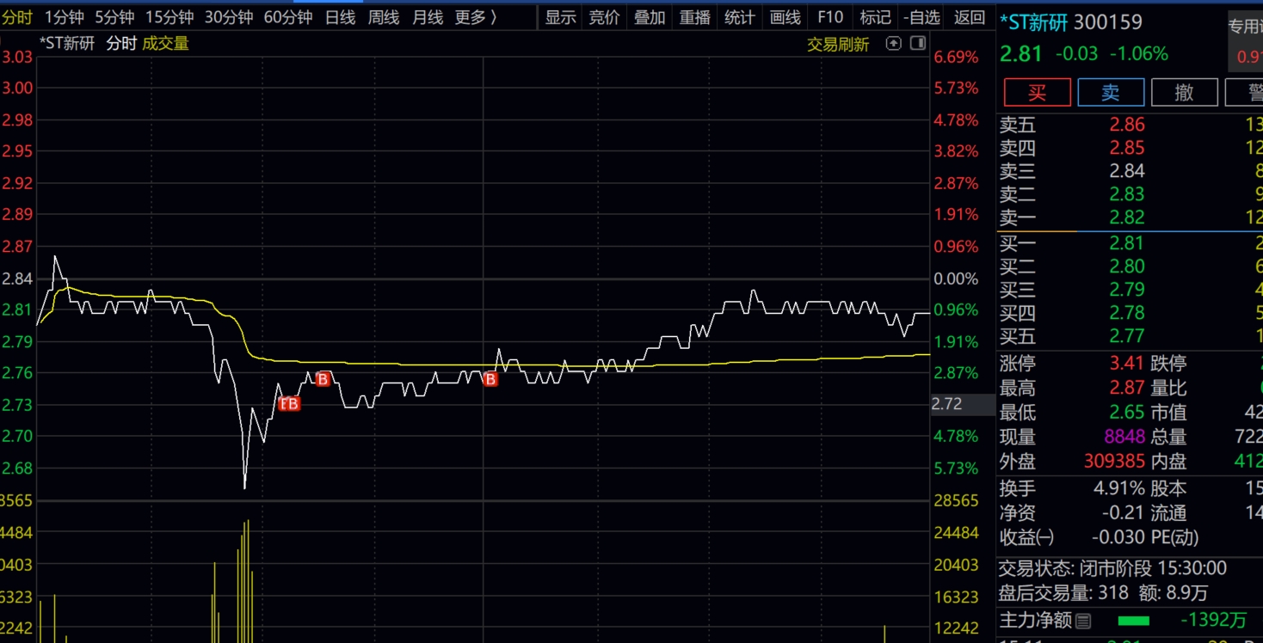
Task: Click the 竞价 auction toolbar button
Action: (604, 17)
